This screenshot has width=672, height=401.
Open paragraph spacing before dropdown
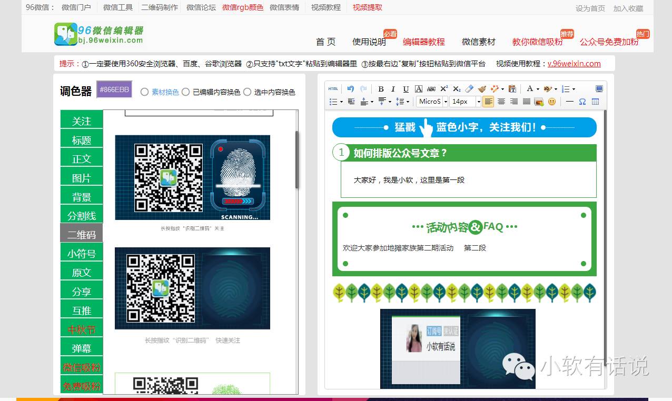tap(372, 102)
